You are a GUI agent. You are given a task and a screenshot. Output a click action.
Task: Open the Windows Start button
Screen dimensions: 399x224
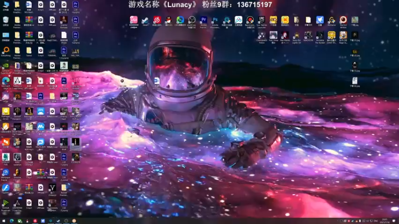3,221
